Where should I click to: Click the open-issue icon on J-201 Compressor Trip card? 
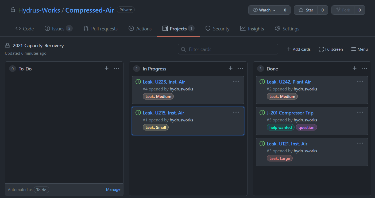tap(262, 113)
